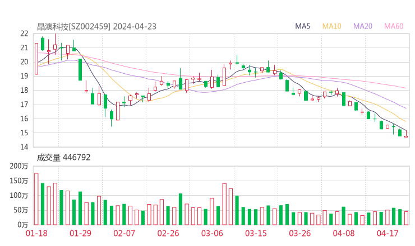Click the price axis value 17
The height and width of the screenshot is (246, 415).
pos(24,105)
